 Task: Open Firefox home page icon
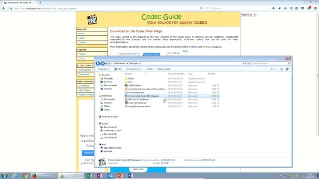coord(285,8)
